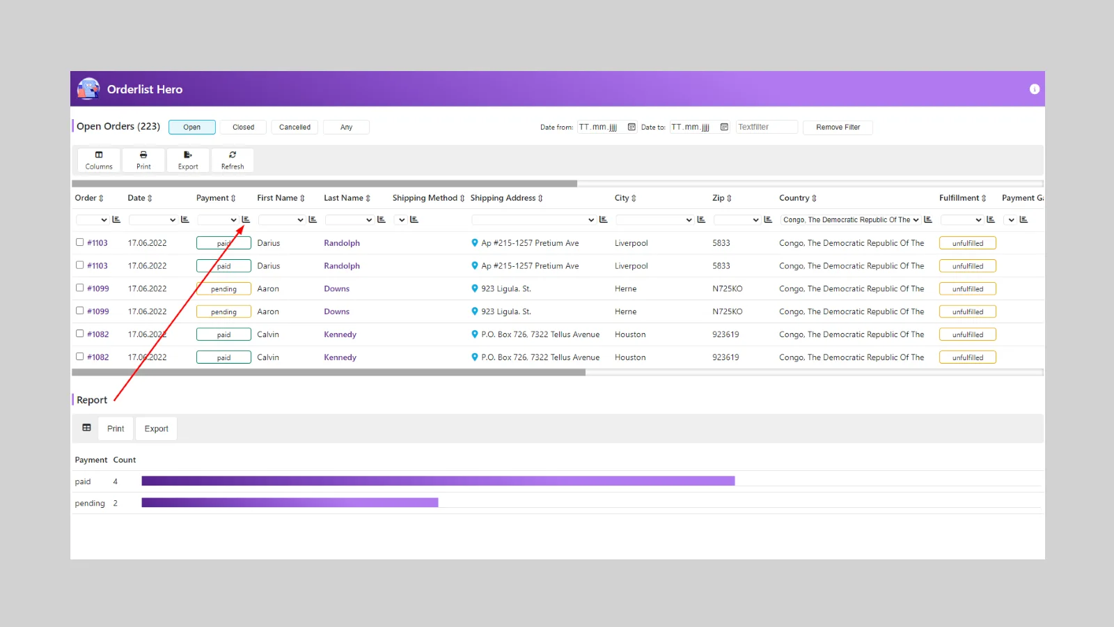Expand the Shipping Address filter dropdown
The height and width of the screenshot is (627, 1114).
[534, 219]
